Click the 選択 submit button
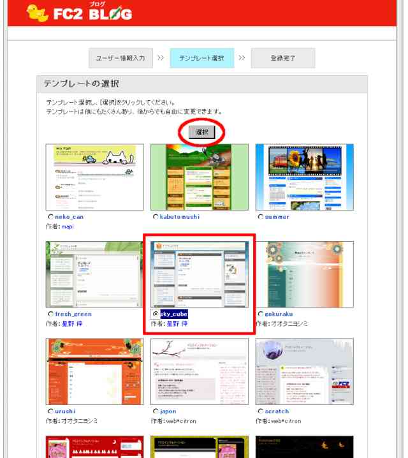The image size is (408, 458). [201, 132]
